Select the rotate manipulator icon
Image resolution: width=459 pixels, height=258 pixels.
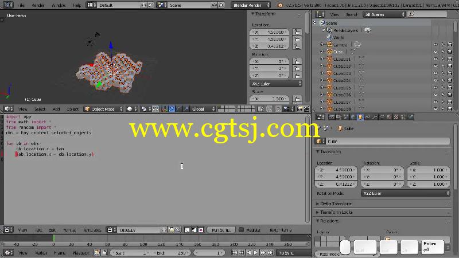(179, 109)
